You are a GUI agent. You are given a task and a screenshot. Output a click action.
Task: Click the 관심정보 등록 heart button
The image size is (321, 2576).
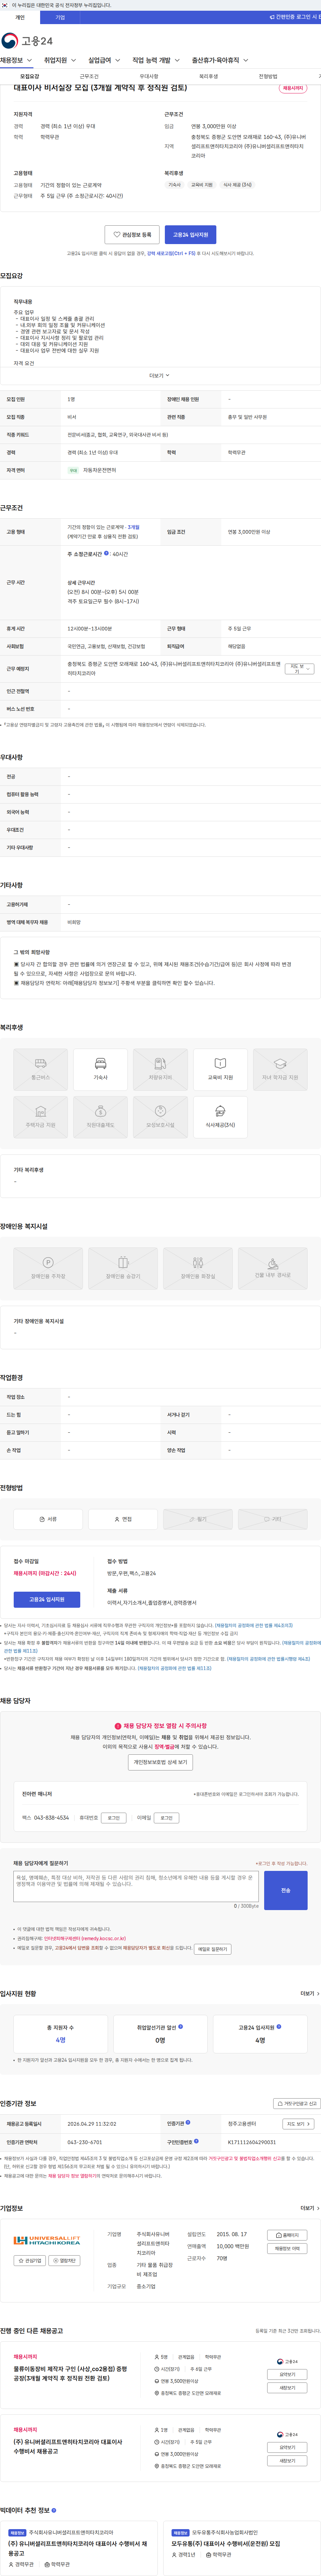(132, 235)
